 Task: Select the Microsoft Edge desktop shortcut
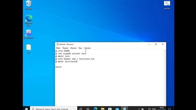pos(28,20)
